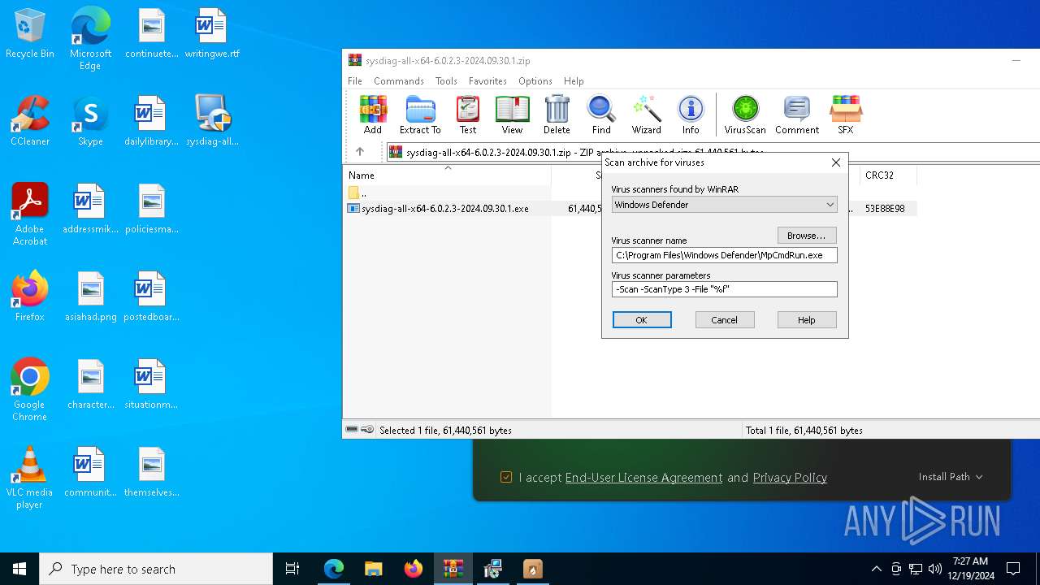Screen dimensions: 1040x585
Task: Go up one folder level arrow
Action: [x=360, y=152]
